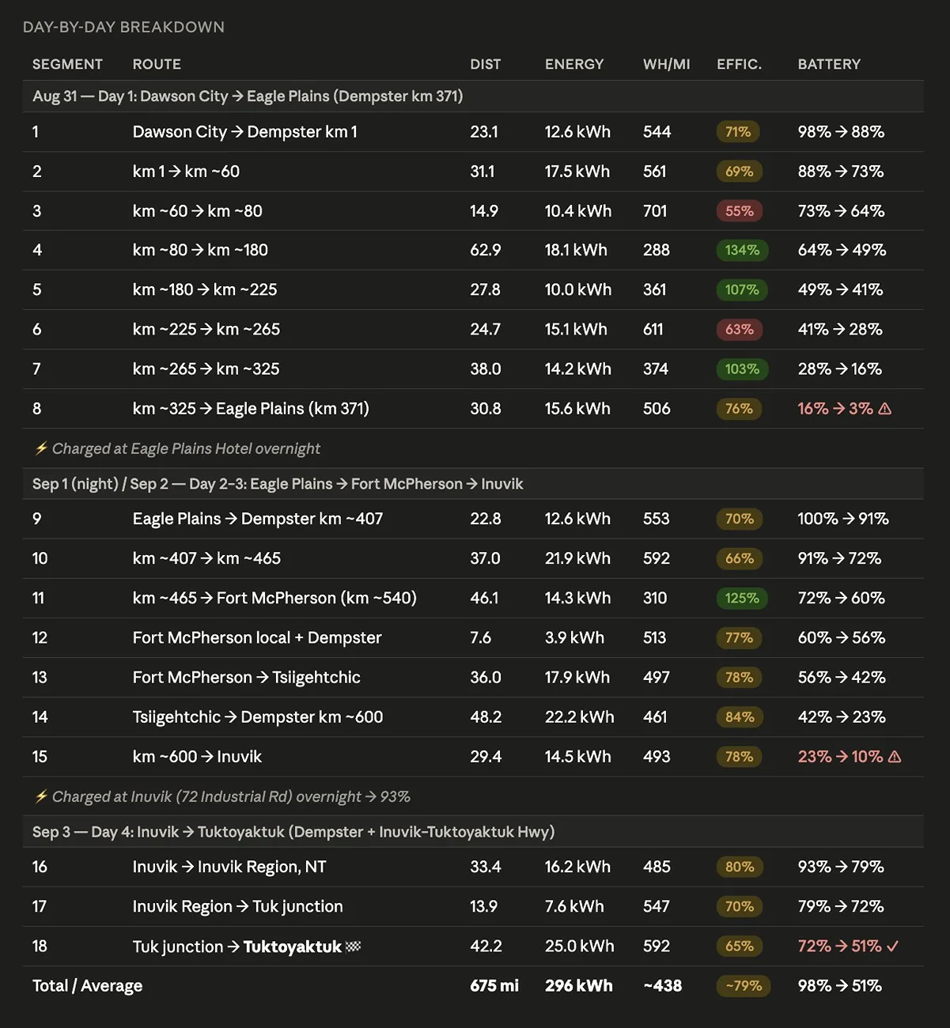
Task: Click the checkered flag icon after Tuktoyaktuk
Action: point(354,947)
